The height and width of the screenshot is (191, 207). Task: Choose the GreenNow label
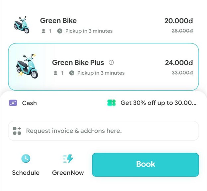68,173
